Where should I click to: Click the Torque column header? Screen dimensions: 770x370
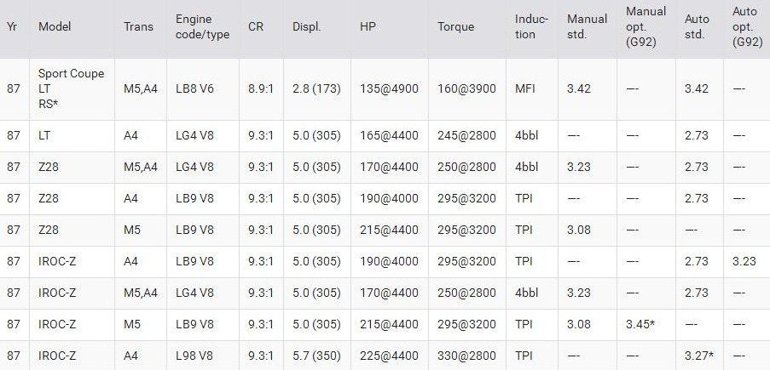(x=455, y=26)
